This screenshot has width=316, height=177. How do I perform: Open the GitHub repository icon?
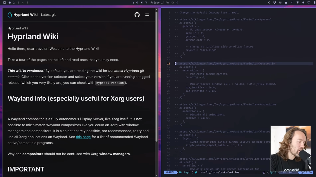[x=137, y=15]
